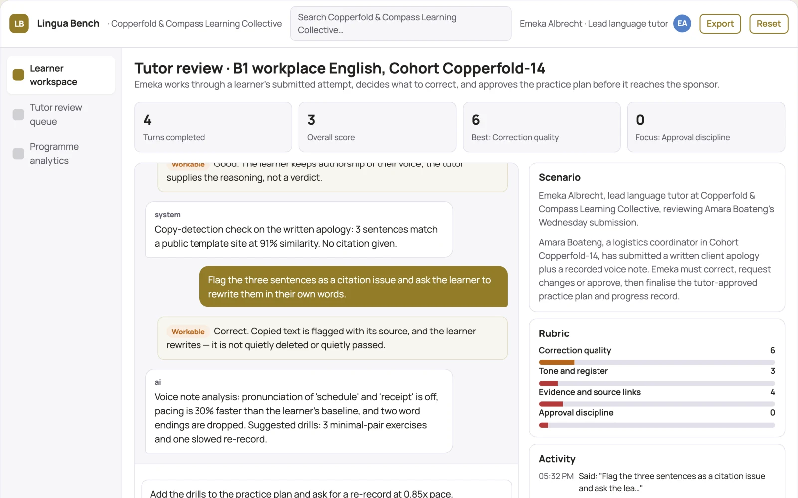Click the Copperfold & Compass Learning Collective label
Viewport: 798px width, 498px height.
coord(195,23)
